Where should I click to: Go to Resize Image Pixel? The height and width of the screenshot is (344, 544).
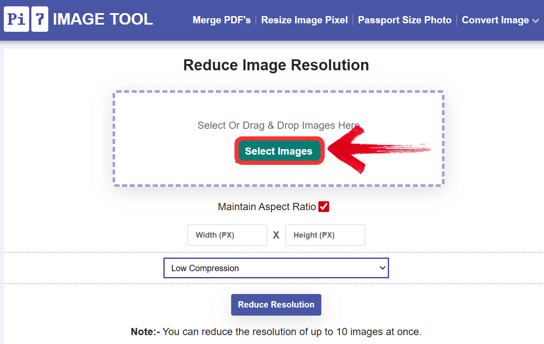click(304, 20)
